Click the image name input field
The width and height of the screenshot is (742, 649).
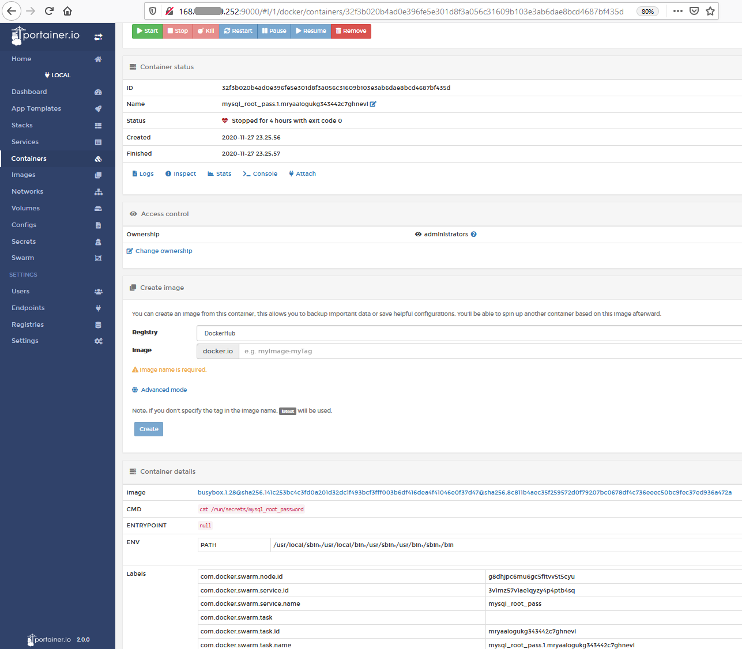coord(491,351)
